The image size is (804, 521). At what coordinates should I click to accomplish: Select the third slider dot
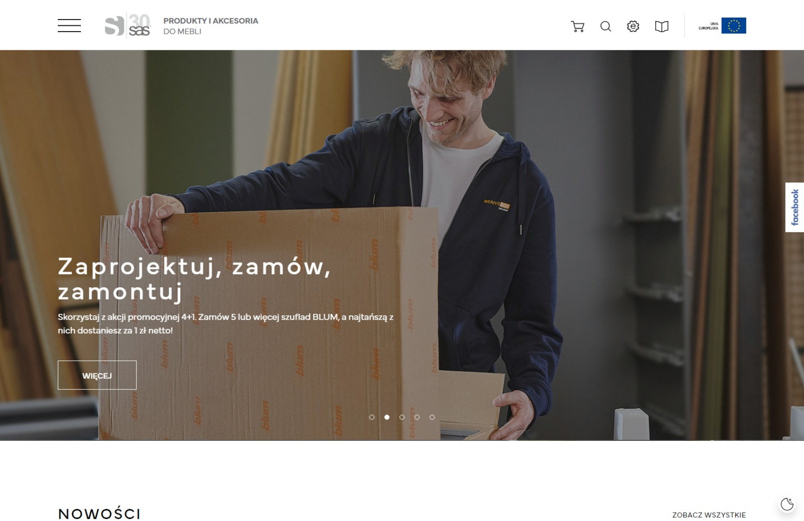[x=402, y=417]
